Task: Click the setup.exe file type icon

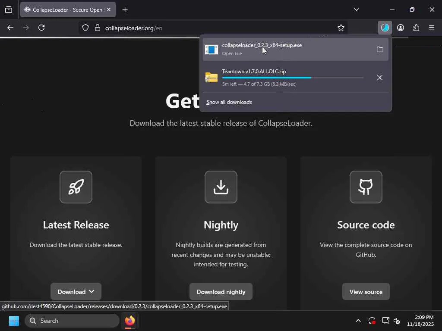Action: click(212, 50)
